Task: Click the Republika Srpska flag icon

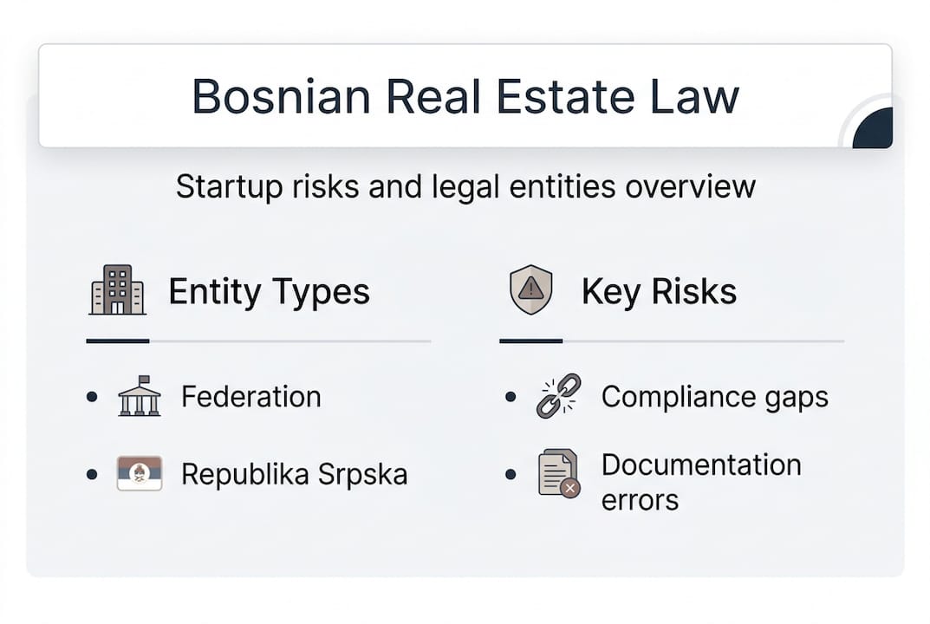Action: [139, 474]
